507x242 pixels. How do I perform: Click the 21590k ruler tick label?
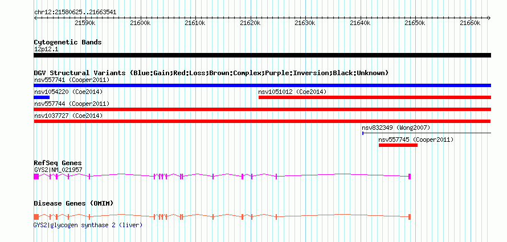(85, 23)
